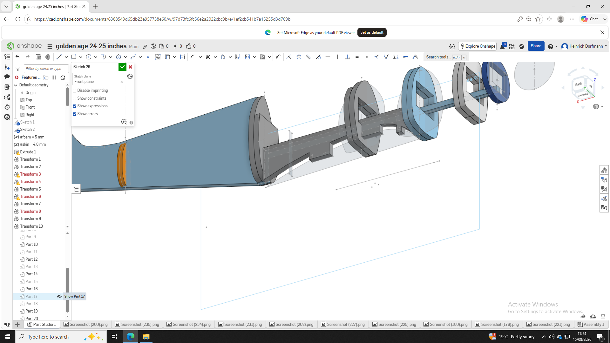
Task: Select the Line sketch tool
Action: [59, 57]
